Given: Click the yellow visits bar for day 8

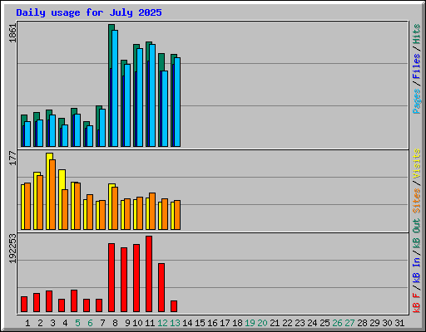Looking at the screenshot, I should point(111,207).
